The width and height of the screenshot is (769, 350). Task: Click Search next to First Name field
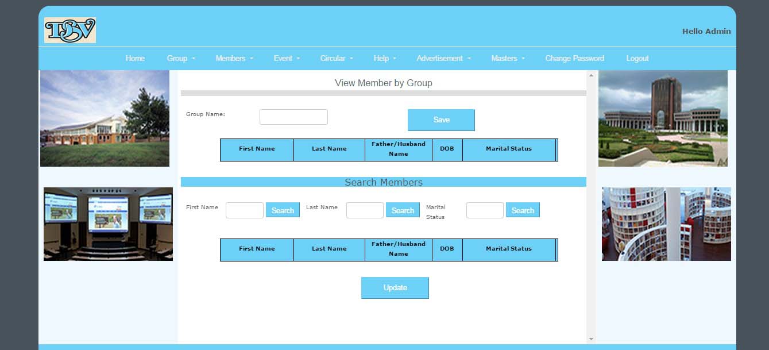click(283, 210)
